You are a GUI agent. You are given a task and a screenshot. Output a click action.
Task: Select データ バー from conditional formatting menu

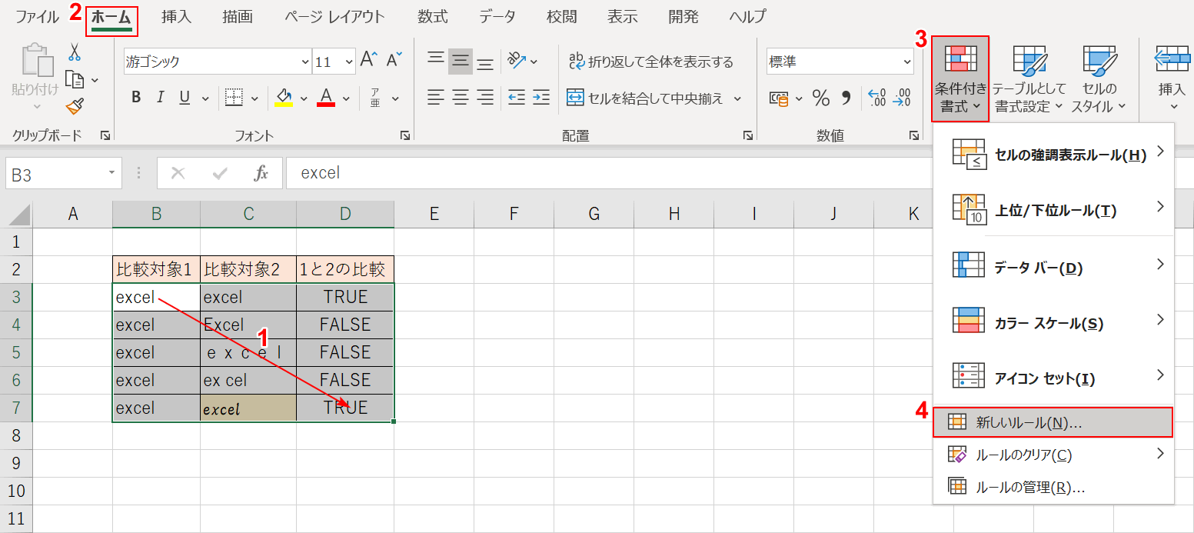pyautogui.click(x=1038, y=266)
